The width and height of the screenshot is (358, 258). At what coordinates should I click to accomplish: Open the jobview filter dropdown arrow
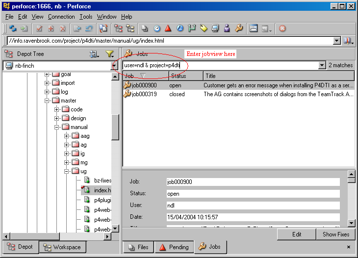tap(322, 65)
